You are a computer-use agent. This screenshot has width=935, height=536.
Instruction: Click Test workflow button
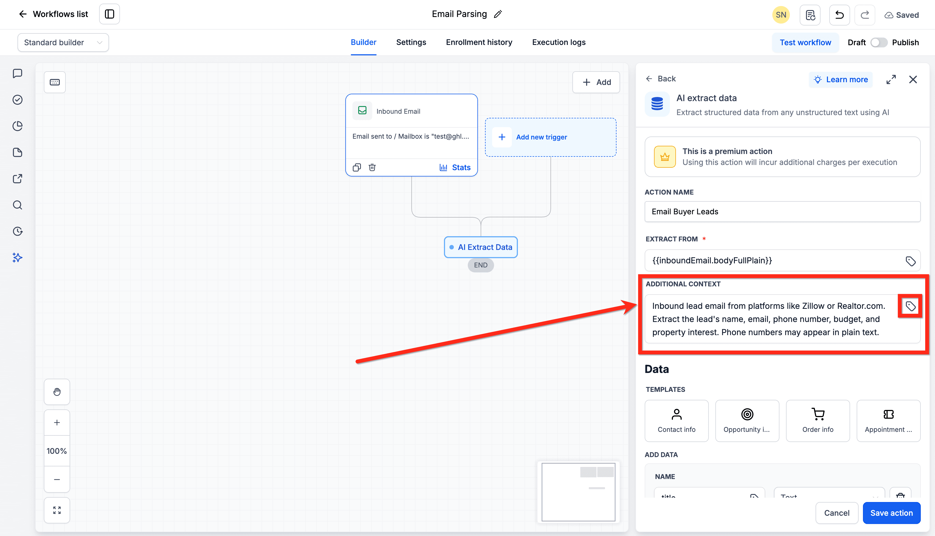point(805,42)
